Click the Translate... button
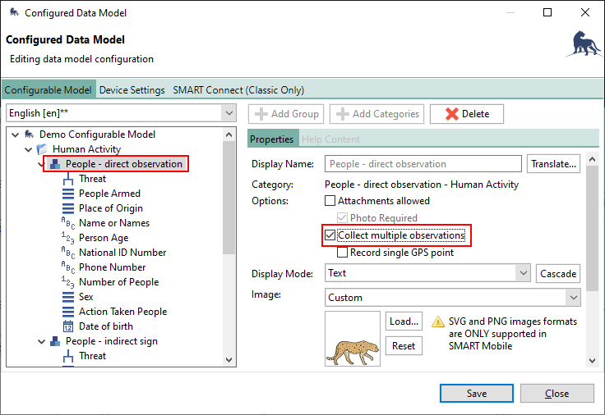This screenshot has width=605, height=415. [x=554, y=164]
